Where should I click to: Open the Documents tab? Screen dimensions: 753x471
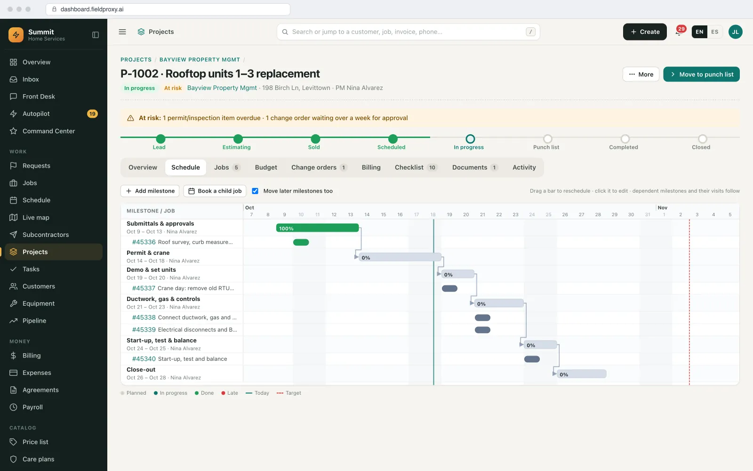point(475,168)
